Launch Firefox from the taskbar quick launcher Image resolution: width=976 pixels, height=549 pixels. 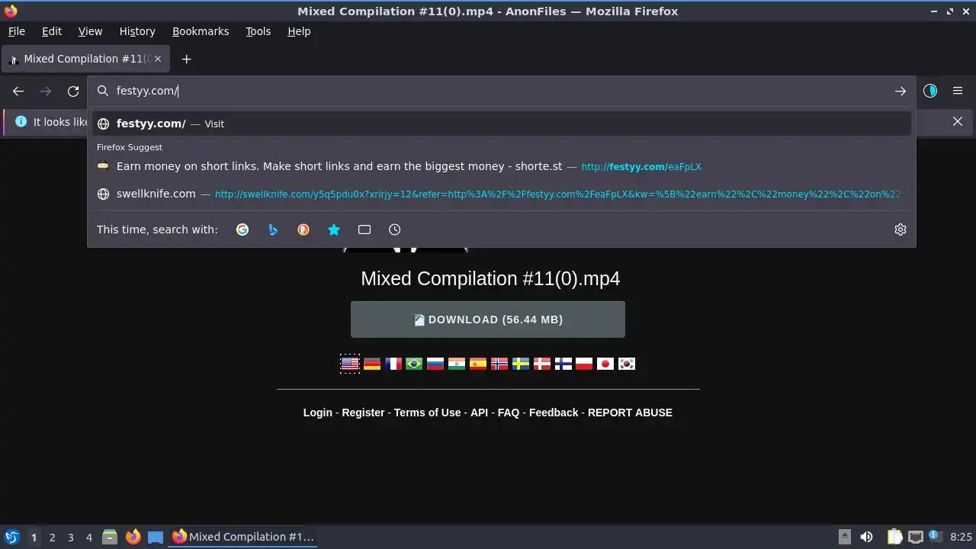(133, 537)
